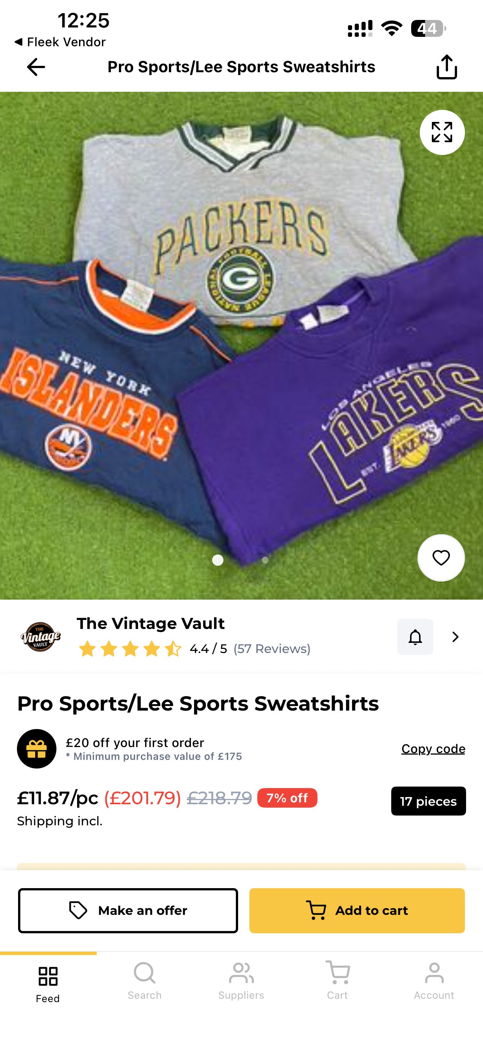
Task: Toggle notifications bell for The Vintage Vault
Action: click(415, 637)
